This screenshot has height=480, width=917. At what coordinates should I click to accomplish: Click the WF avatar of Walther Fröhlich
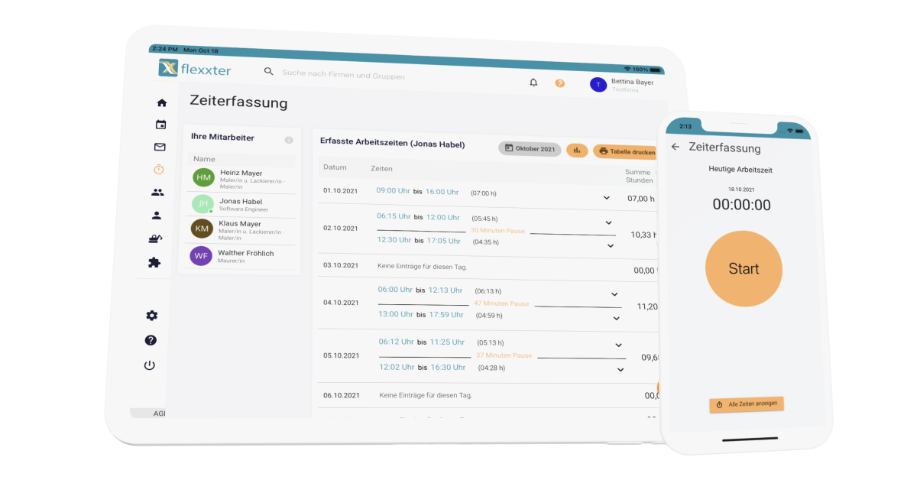point(201,255)
